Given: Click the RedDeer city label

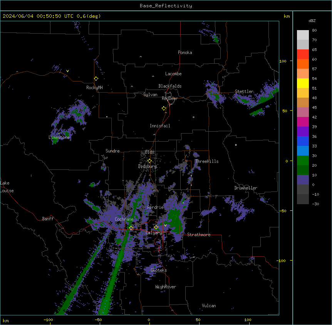Looking at the screenshot, I should point(169,98).
